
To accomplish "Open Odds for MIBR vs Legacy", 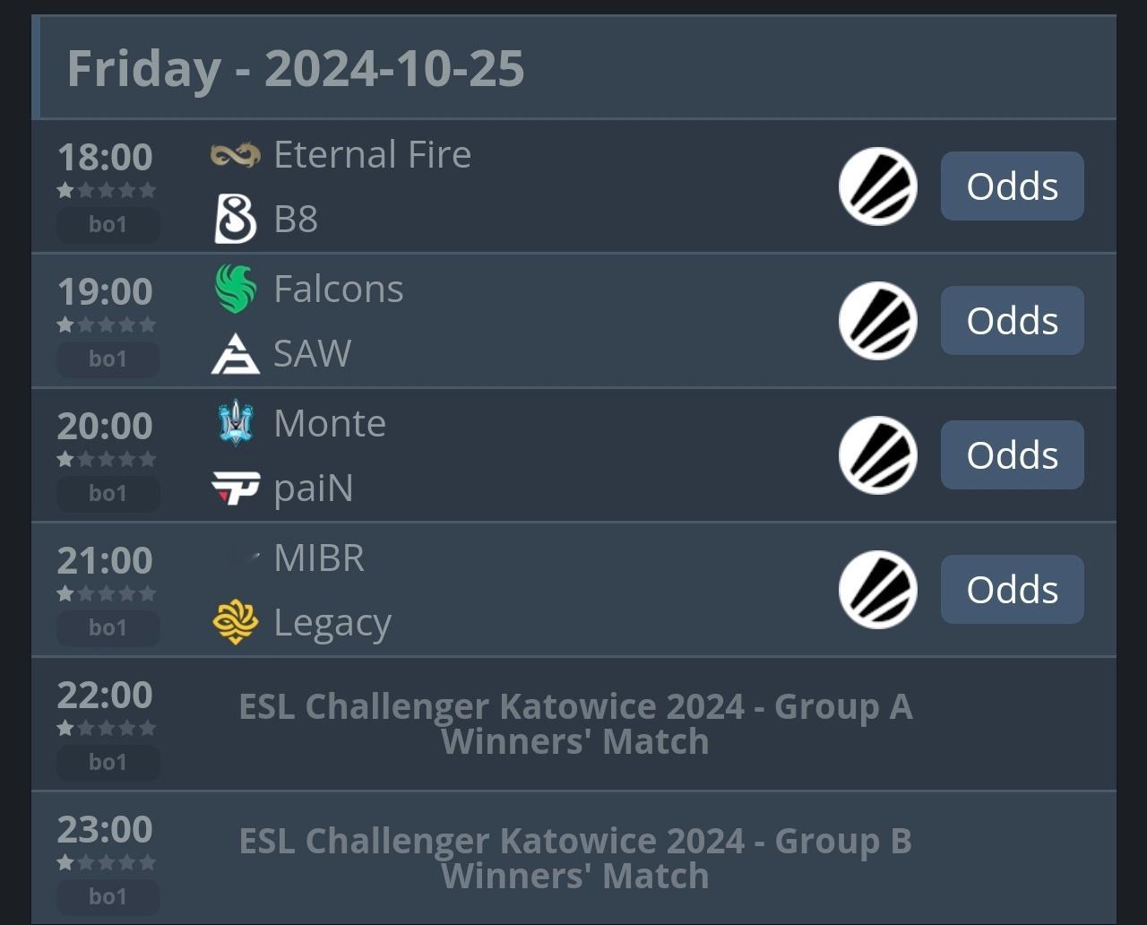I will (1013, 590).
